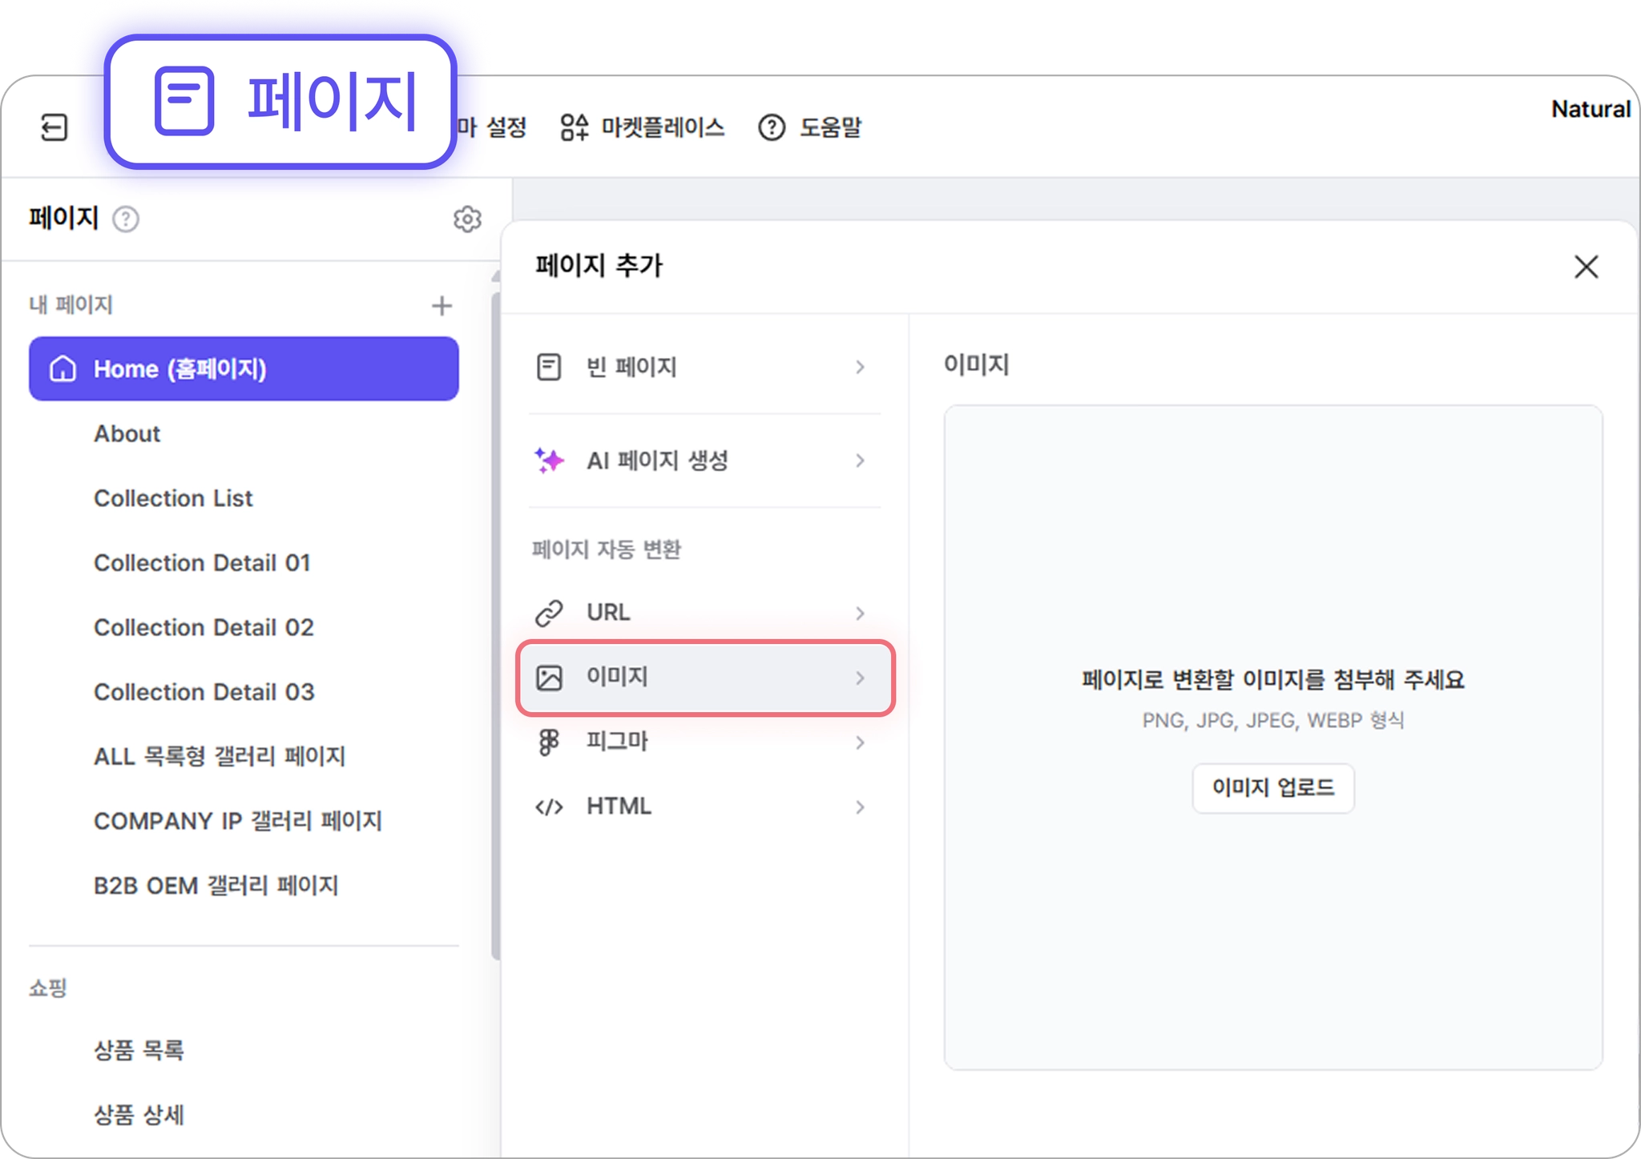Screen dimensions: 1641x1159
Task: Expand the URL option chevron
Action: pos(860,613)
